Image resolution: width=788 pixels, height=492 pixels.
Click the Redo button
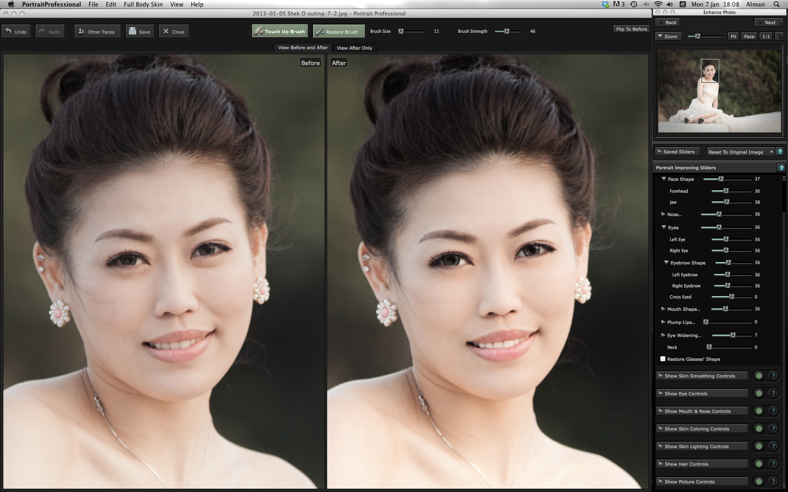tap(50, 32)
